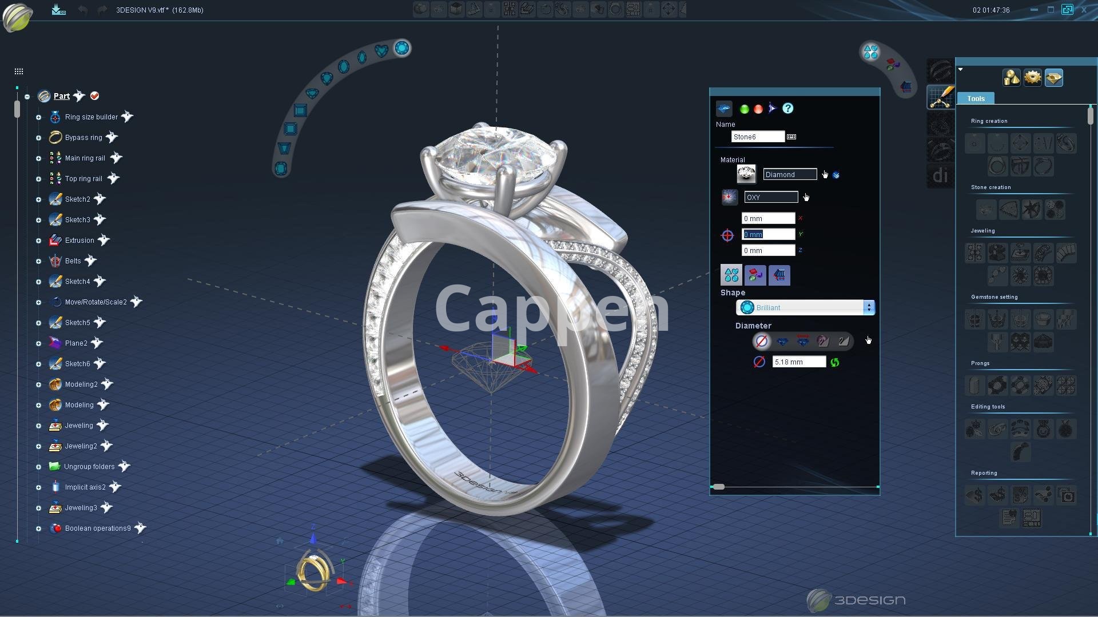The width and height of the screenshot is (1098, 617).
Task: Open the help question mark icon
Action: 788,109
